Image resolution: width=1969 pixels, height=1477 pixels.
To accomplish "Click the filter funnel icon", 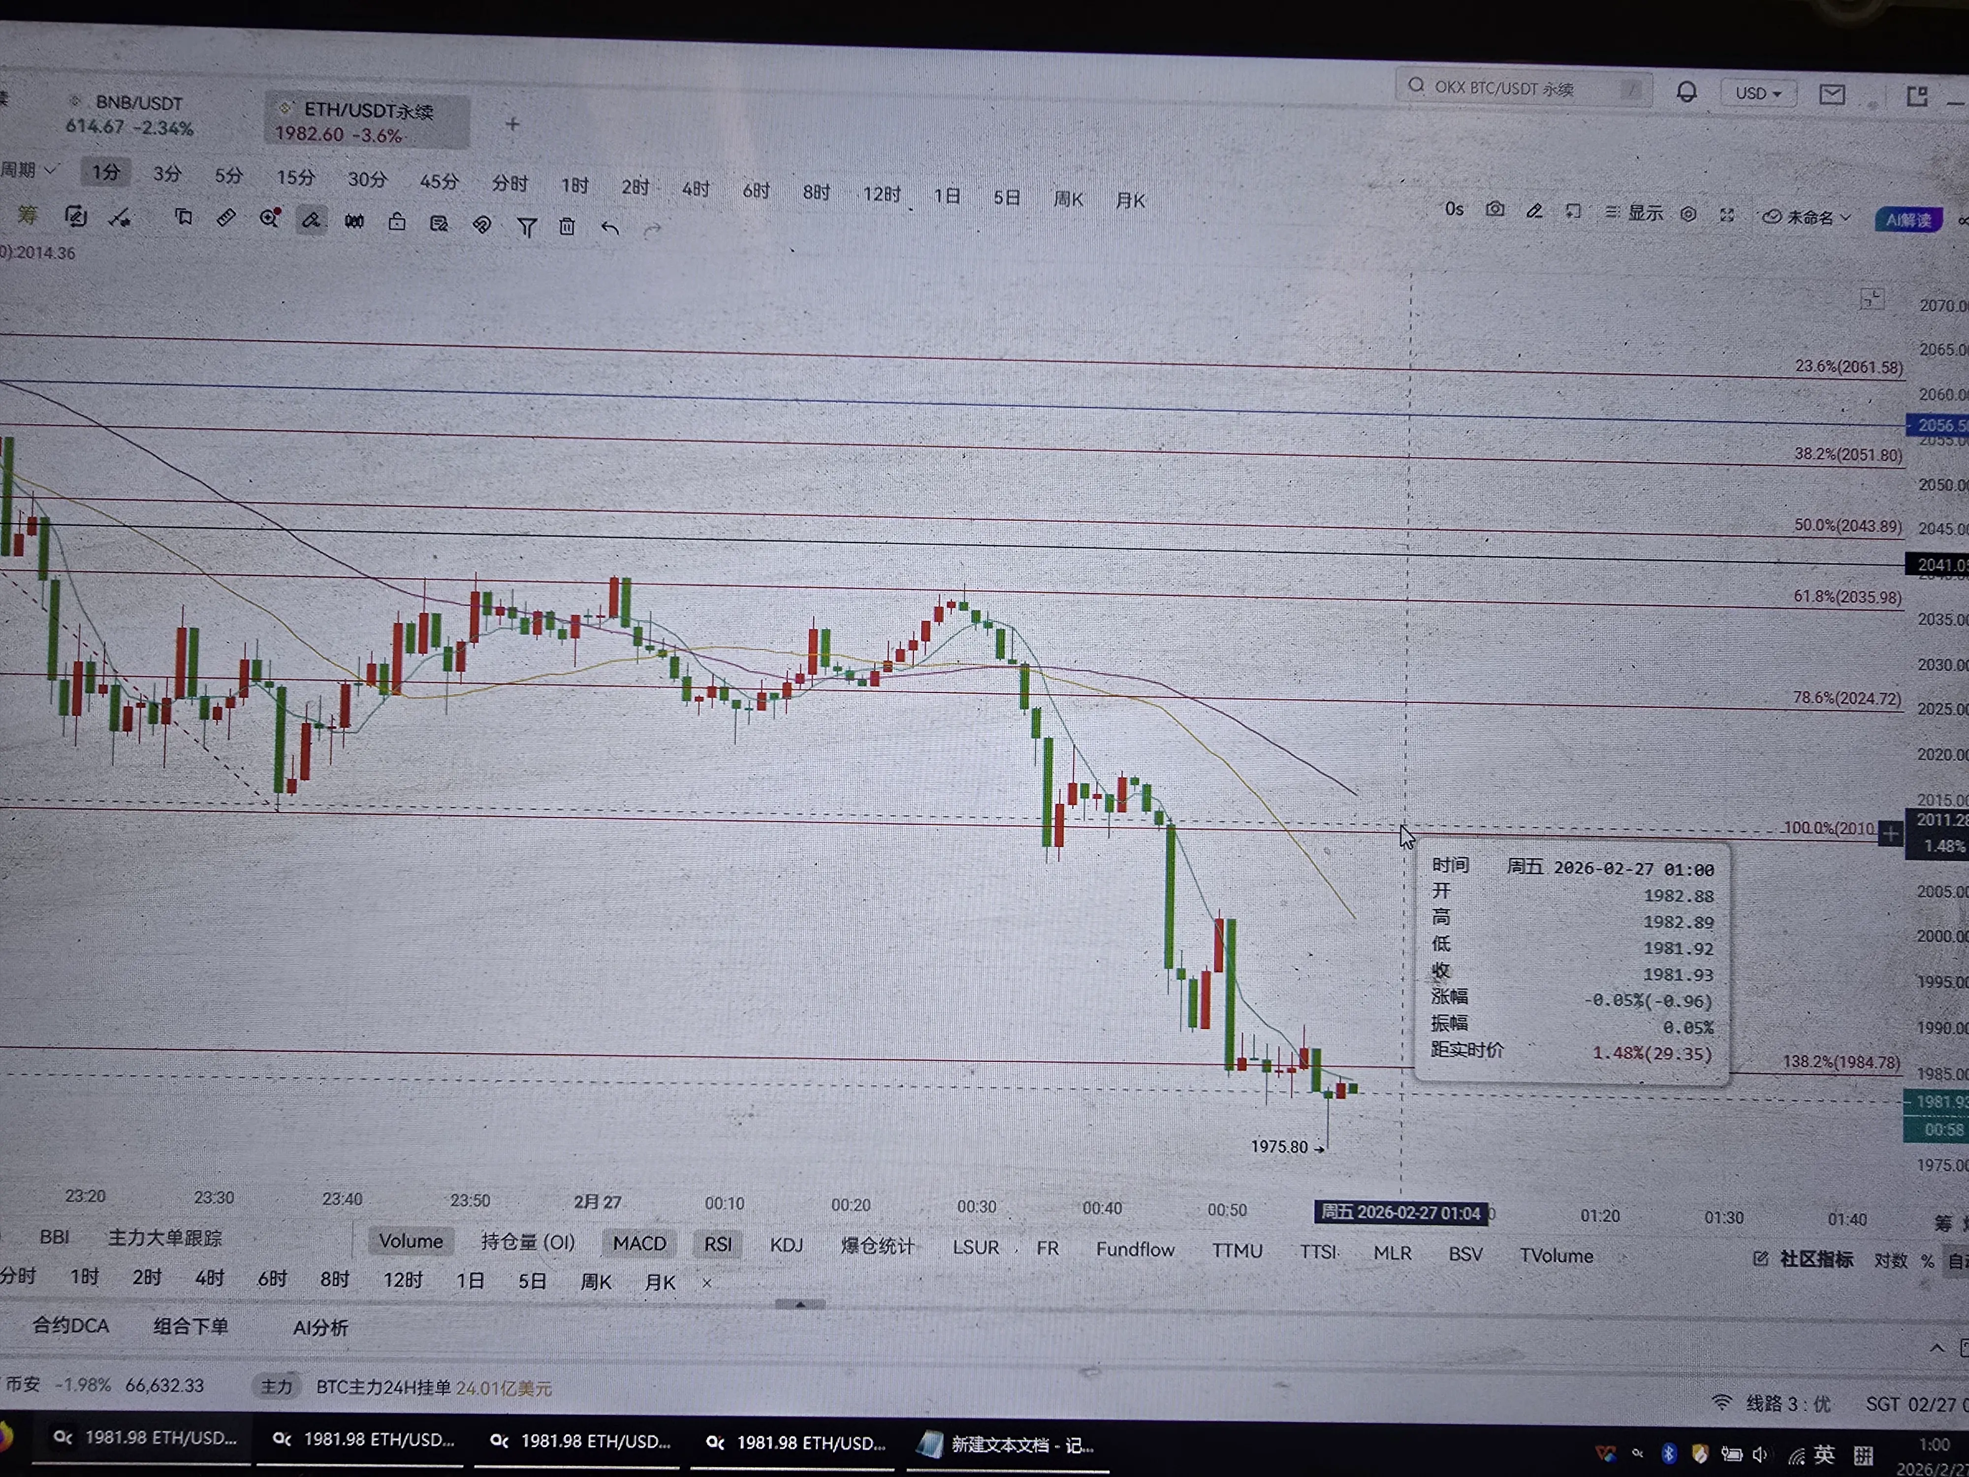I will [526, 227].
